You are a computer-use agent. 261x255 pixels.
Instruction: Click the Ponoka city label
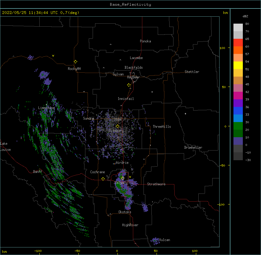(x=145, y=41)
